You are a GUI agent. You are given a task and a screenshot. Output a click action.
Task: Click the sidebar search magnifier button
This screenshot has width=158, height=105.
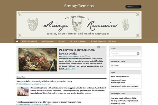(138, 54)
